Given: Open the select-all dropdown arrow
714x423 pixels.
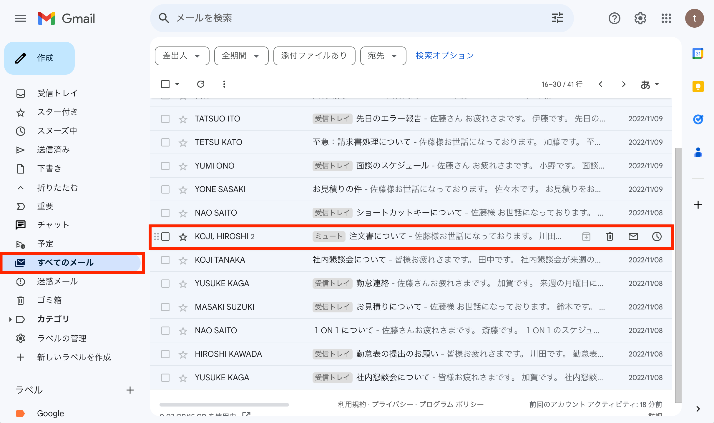Looking at the screenshot, I should 177,84.
